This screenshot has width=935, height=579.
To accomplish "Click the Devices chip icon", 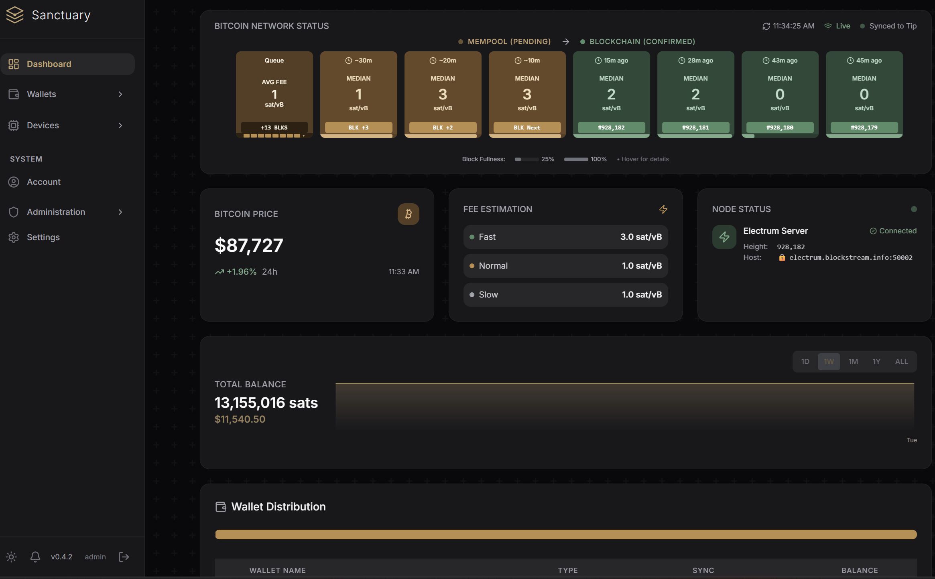I will tap(14, 126).
